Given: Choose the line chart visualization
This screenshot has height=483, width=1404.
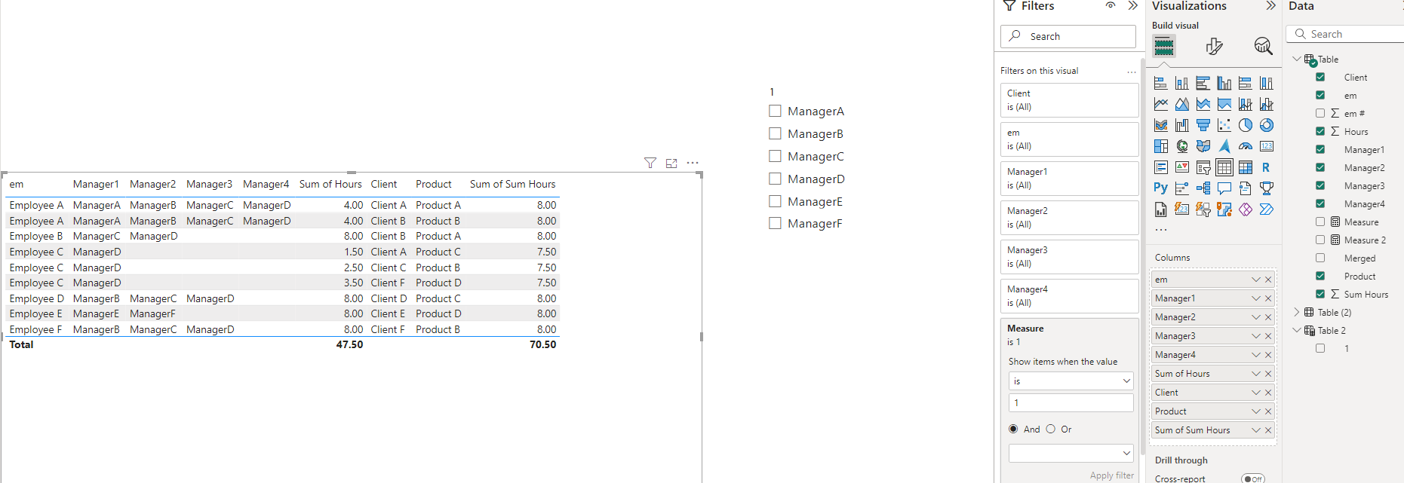Looking at the screenshot, I should click(1161, 104).
